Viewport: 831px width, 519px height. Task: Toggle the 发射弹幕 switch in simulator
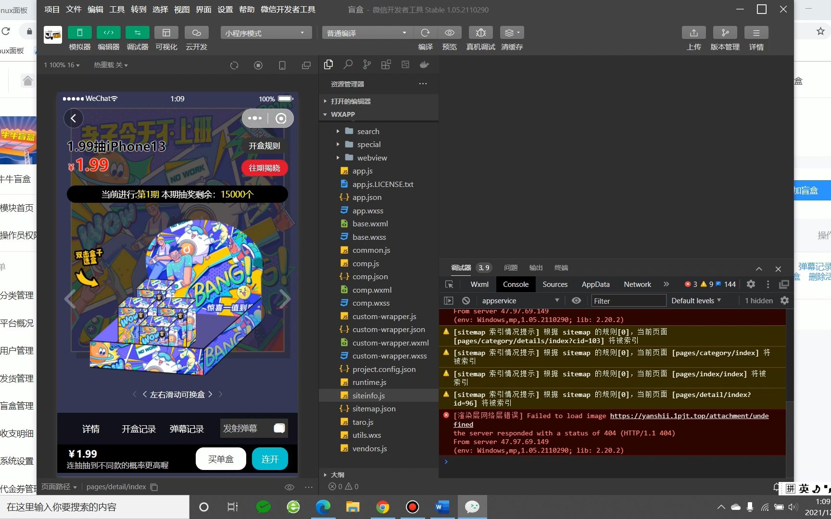click(279, 428)
